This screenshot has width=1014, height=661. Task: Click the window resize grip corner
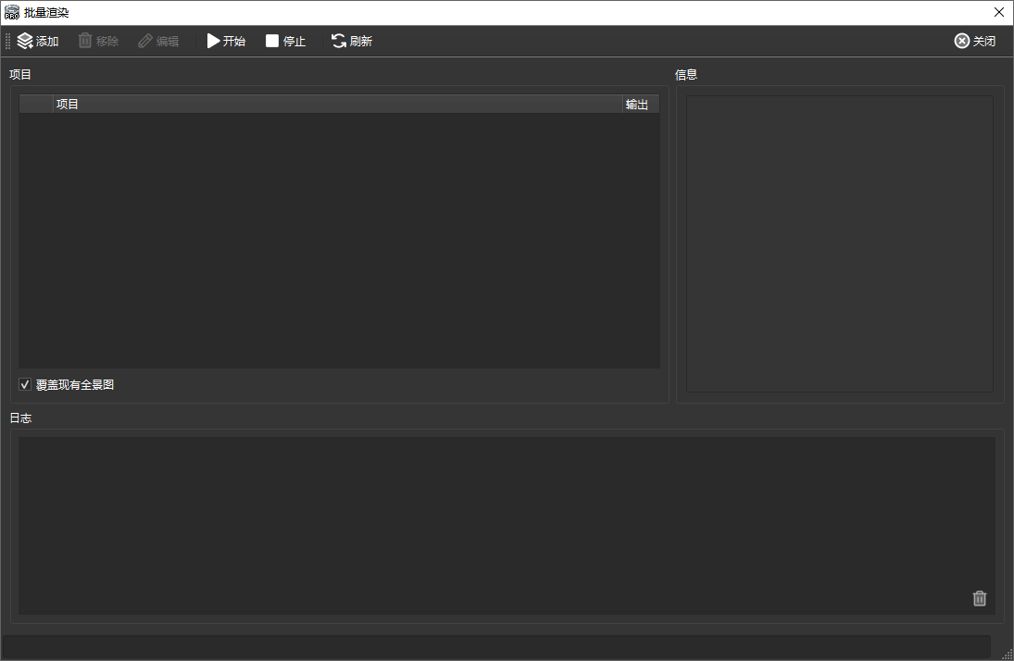1007,654
